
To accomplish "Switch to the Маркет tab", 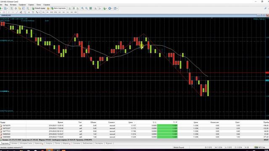I will [x=66, y=143].
